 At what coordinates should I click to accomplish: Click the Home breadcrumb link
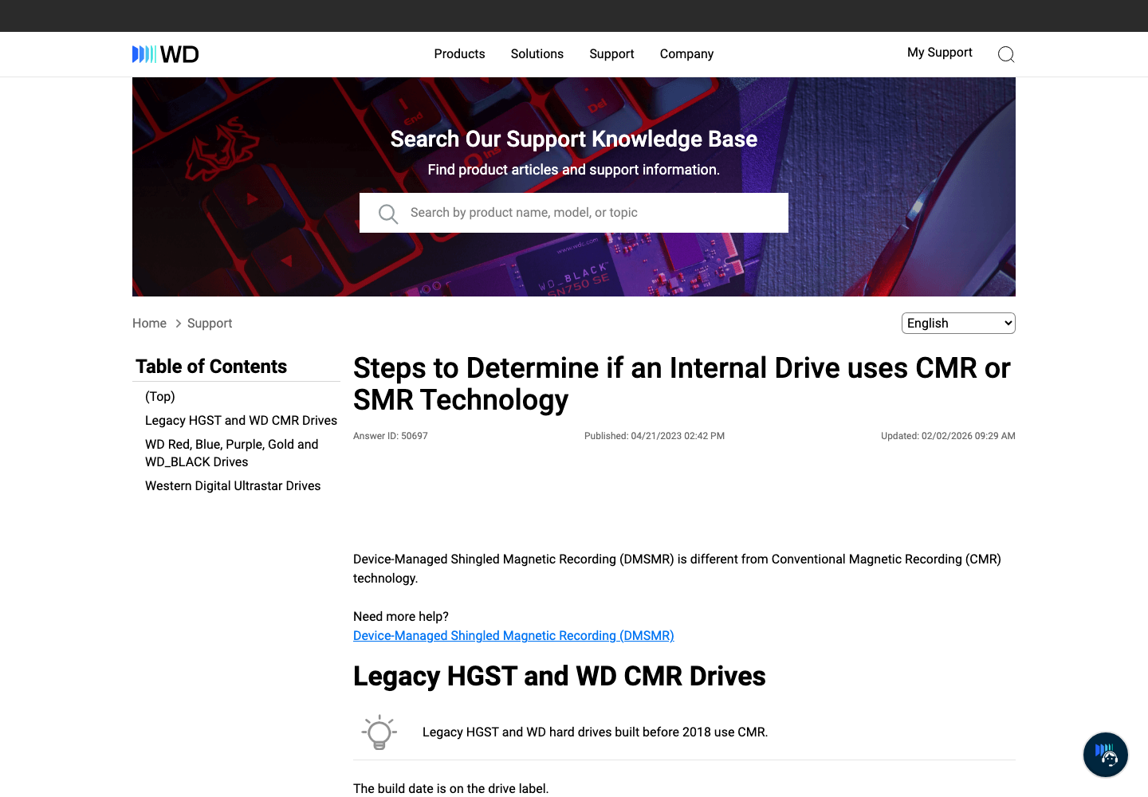click(149, 324)
